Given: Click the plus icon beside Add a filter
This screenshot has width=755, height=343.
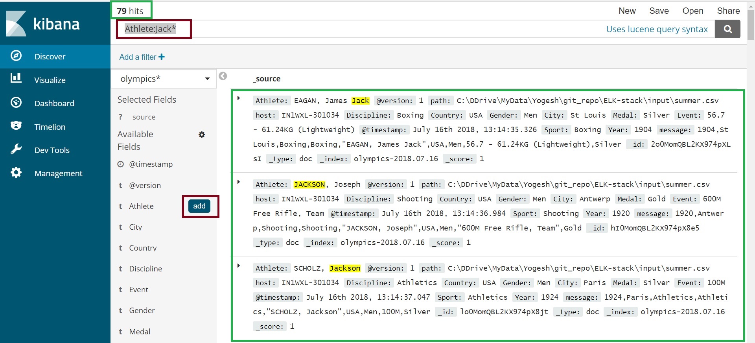Looking at the screenshot, I should [x=162, y=57].
